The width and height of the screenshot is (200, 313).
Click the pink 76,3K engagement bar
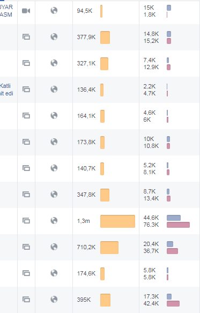point(178,225)
